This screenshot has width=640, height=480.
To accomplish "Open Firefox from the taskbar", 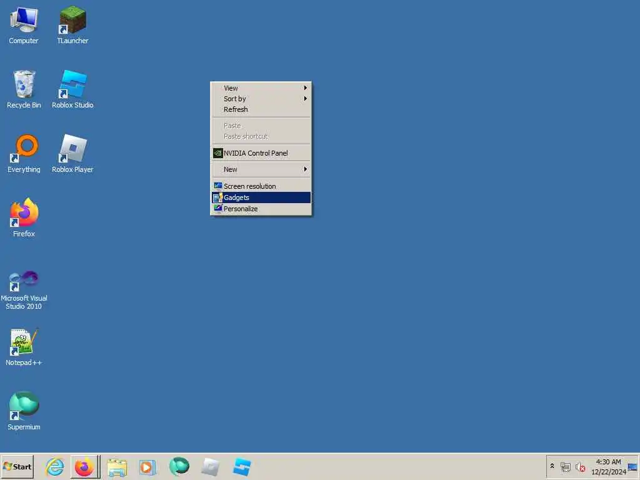I will [x=84, y=466].
